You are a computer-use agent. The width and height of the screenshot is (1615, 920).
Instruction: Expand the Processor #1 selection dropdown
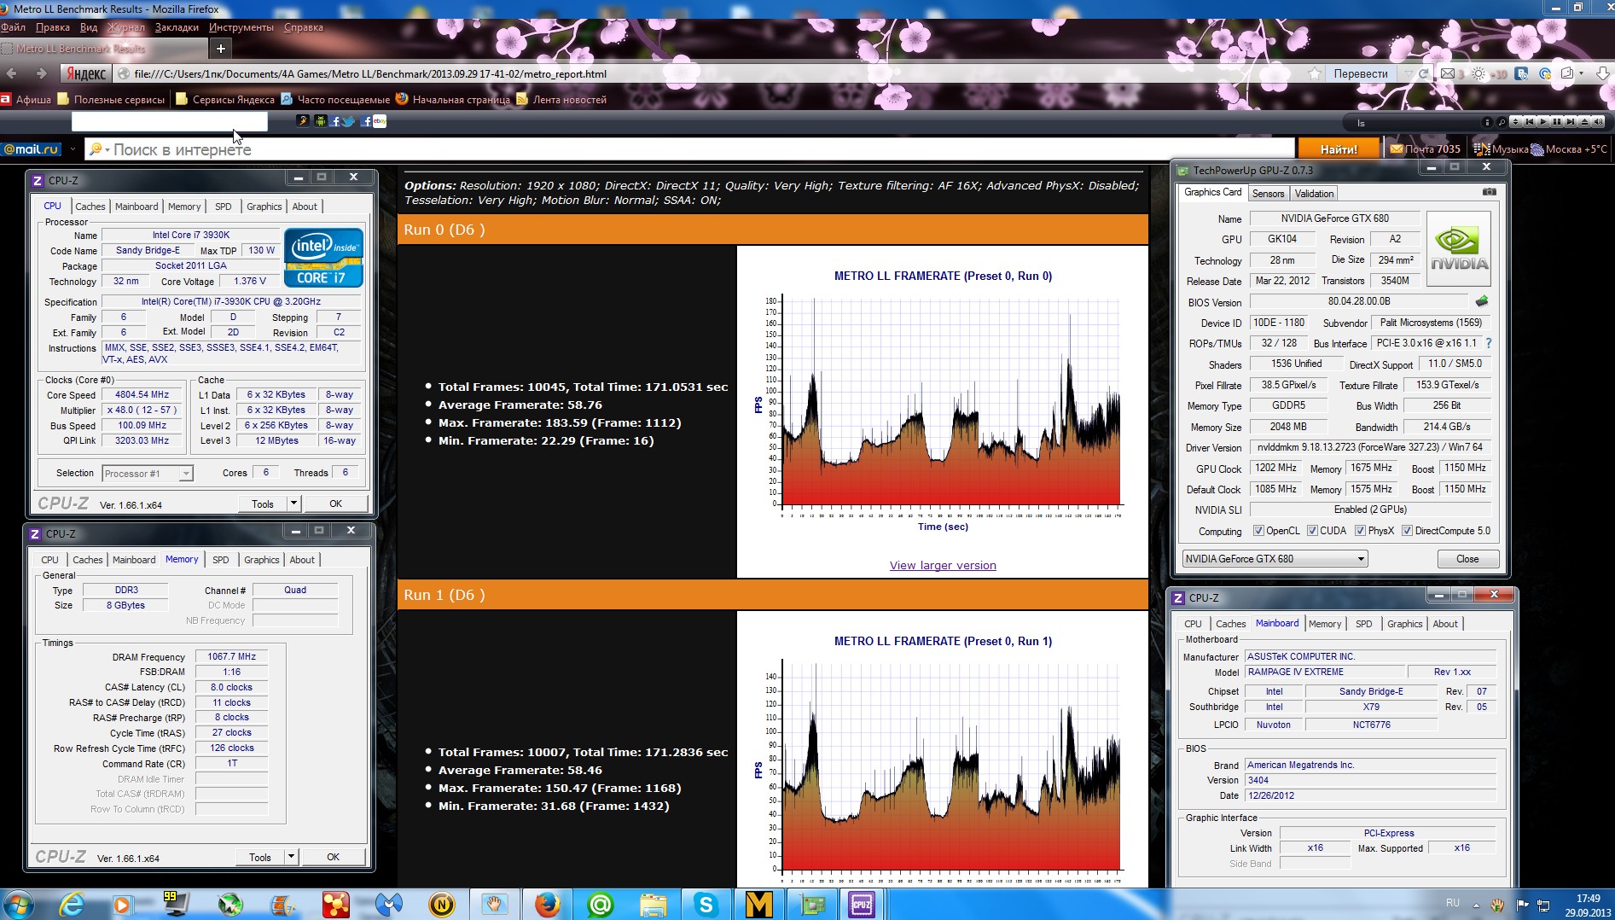tap(185, 474)
